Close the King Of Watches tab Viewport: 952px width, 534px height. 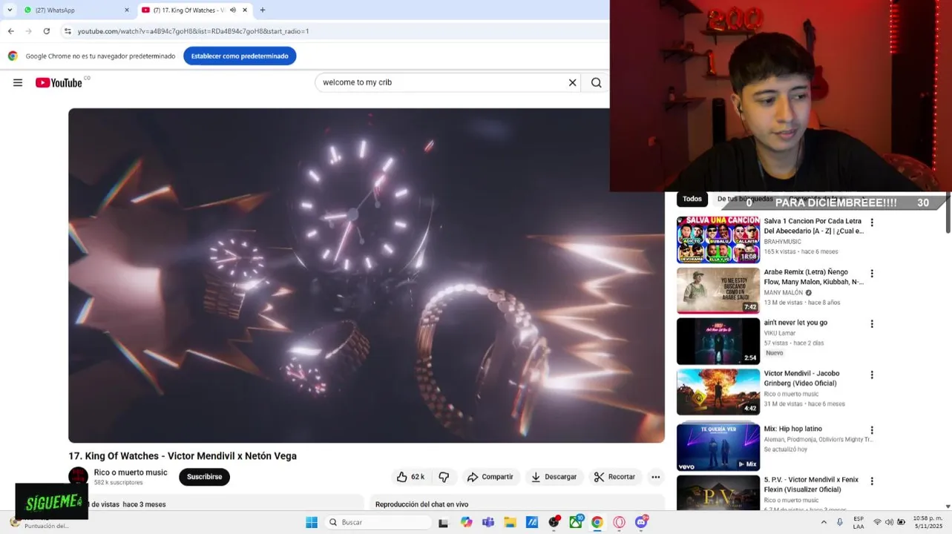245,10
